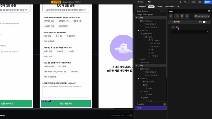The width and height of the screenshot is (212, 119).
Task: Click the settings gear icon at bottom
Action: [131, 116]
